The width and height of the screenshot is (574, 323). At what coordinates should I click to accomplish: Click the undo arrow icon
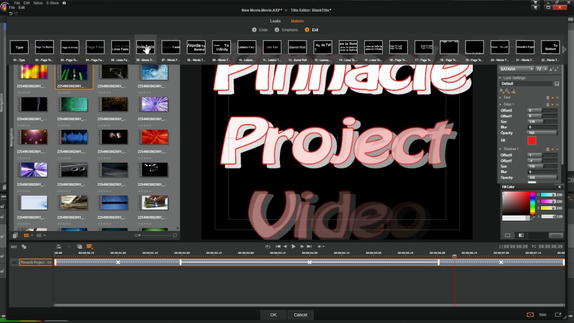pos(11,13)
